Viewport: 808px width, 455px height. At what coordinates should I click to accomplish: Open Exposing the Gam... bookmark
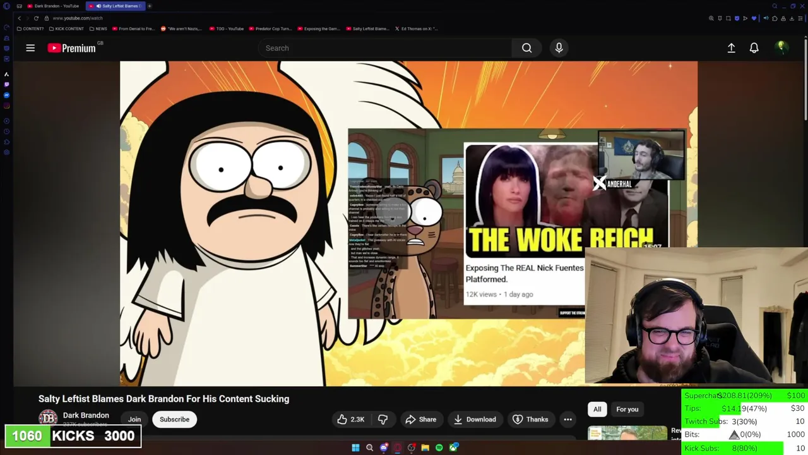(319, 28)
